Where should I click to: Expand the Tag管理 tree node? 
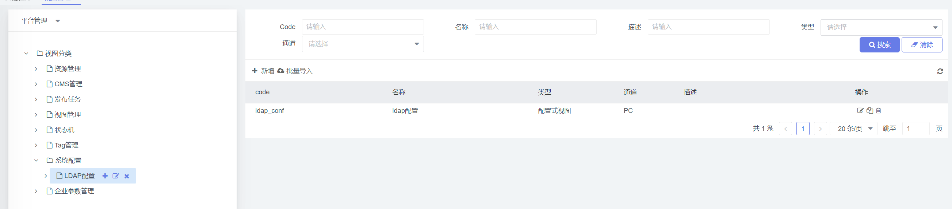(x=36, y=145)
